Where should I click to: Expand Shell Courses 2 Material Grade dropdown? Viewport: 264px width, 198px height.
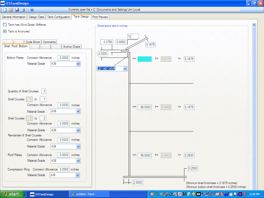pyautogui.click(x=78, y=130)
